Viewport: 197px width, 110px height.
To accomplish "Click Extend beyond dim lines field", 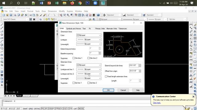I will click(x=134, y=65).
